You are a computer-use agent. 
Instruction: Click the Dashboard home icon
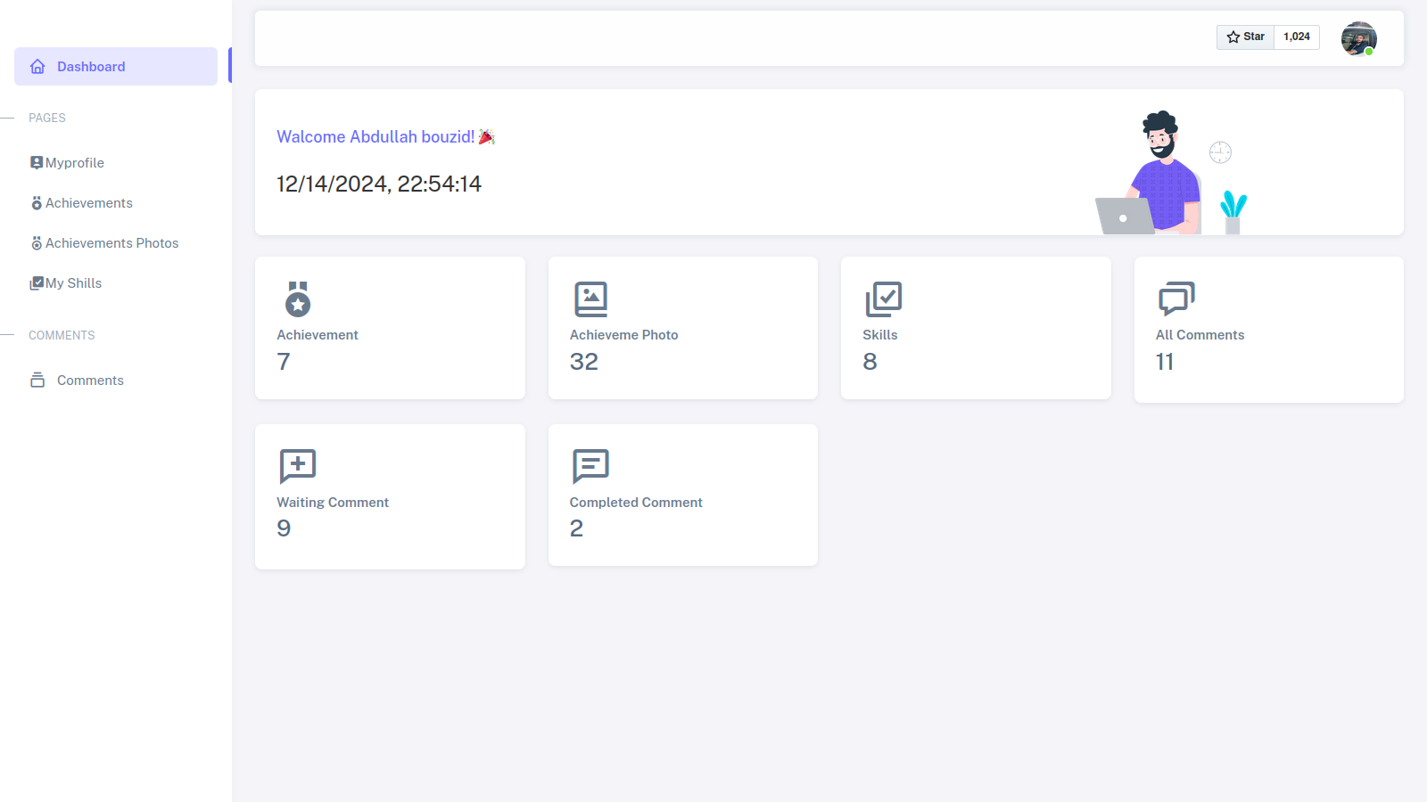click(x=37, y=67)
